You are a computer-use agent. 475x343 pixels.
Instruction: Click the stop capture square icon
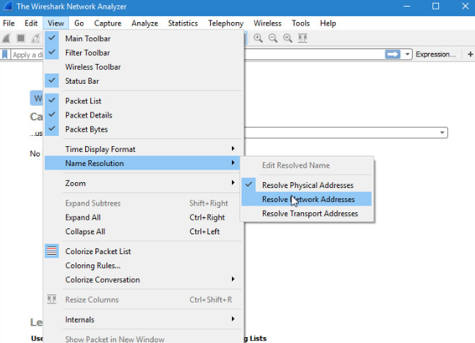tap(21, 38)
